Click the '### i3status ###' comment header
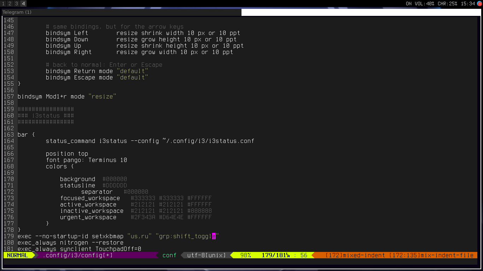 46,115
